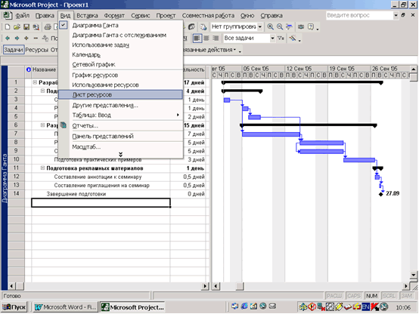419x314 pixels.
Task: Collapse task 2 Под summary outline
Action: (42, 91)
